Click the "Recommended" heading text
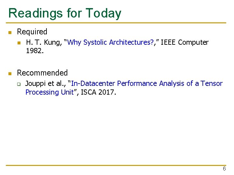Viewport: 234px width, 175px height. (x=42, y=73)
